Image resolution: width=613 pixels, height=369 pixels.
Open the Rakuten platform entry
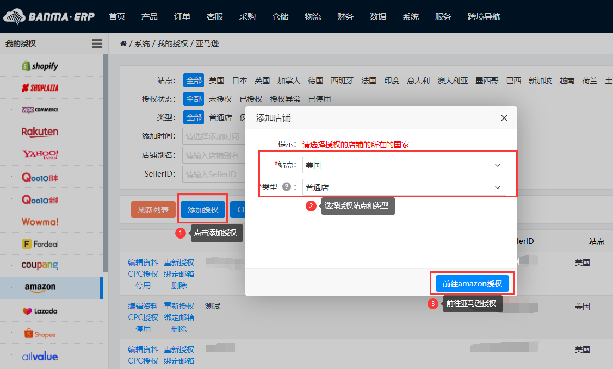tap(40, 132)
